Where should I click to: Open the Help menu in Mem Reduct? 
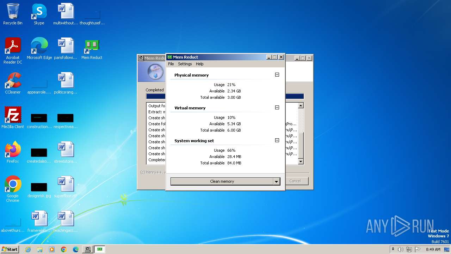click(x=200, y=64)
